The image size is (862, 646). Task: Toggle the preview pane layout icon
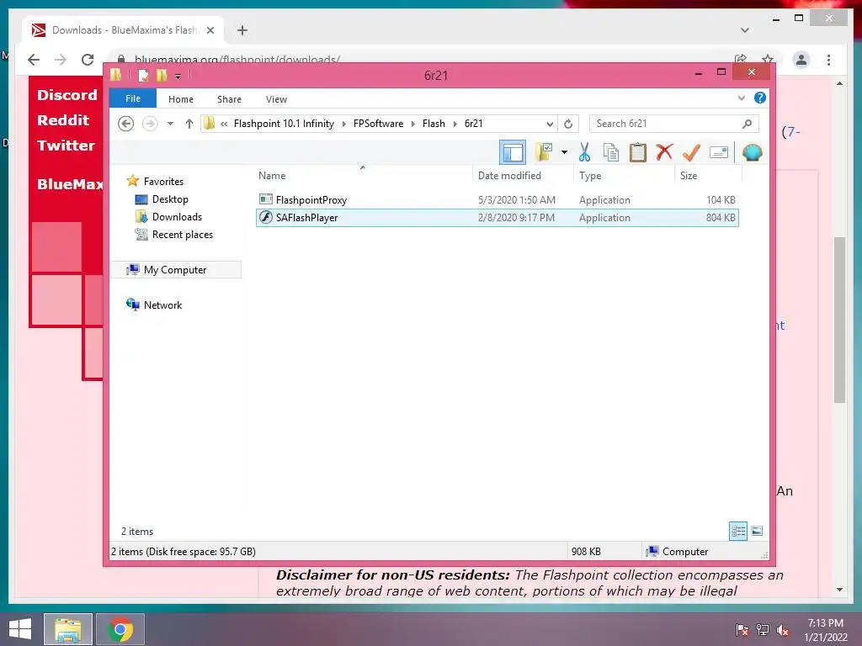[513, 152]
